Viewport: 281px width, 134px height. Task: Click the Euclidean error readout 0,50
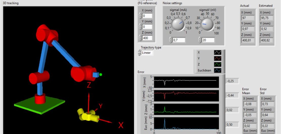(x=232, y=124)
